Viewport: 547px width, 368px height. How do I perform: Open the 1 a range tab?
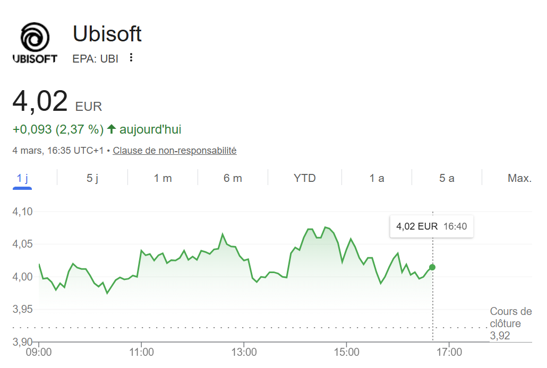pos(377,178)
